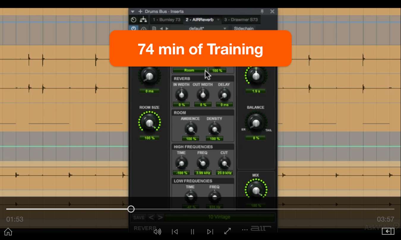The image size is (401, 240).
Task: Click the OUT WIDTH knob
Action: click(x=203, y=95)
